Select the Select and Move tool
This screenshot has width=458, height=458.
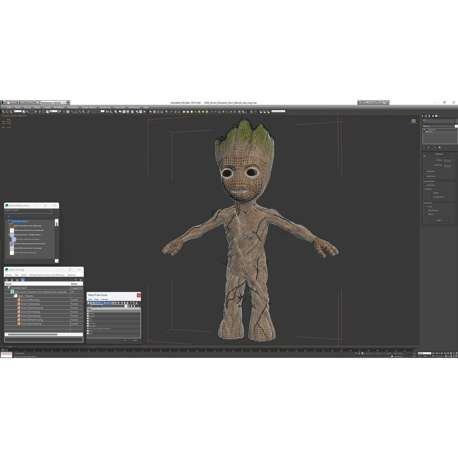click(39, 112)
